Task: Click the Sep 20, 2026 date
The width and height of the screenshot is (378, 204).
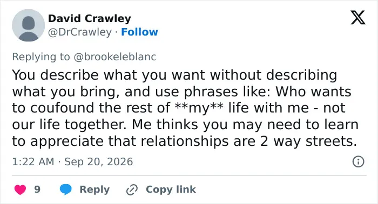Action: 99,161
